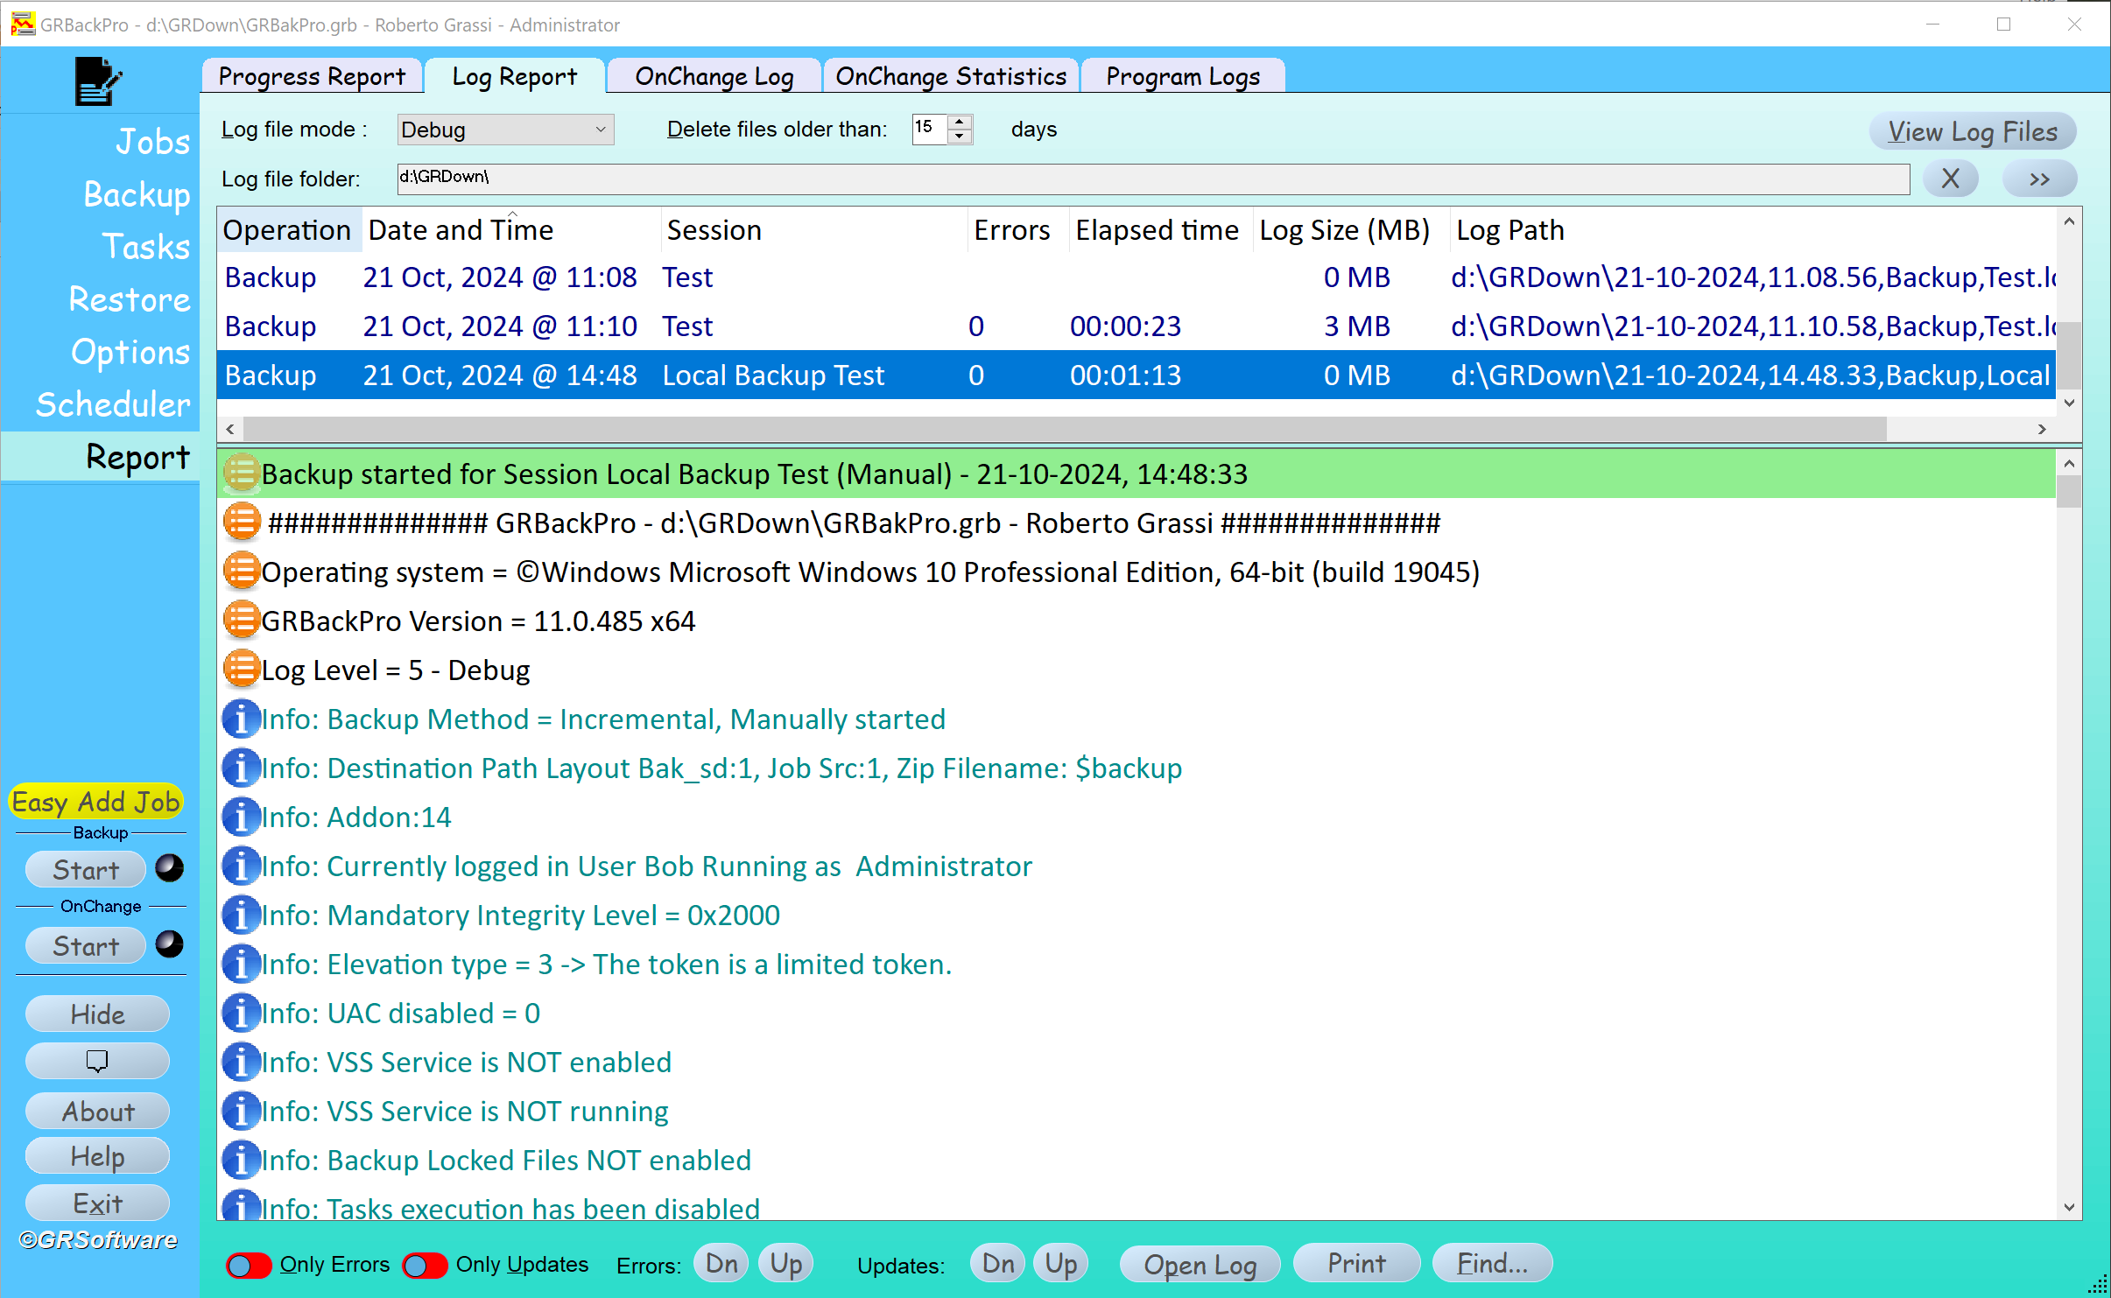Viewport: 2111px width, 1298px height.
Task: Click the blue info icon beside Addon:14
Action: 241,817
